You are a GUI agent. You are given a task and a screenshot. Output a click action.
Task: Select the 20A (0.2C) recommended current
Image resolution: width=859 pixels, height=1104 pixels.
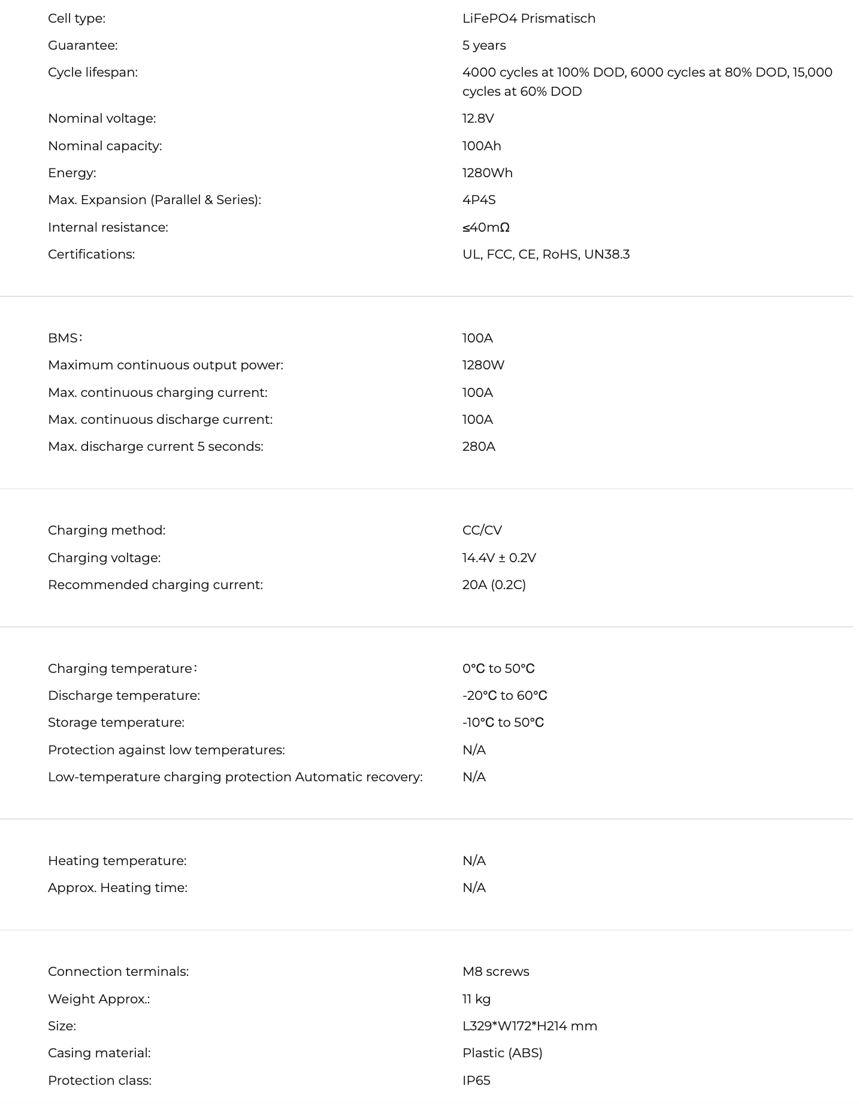[494, 585]
